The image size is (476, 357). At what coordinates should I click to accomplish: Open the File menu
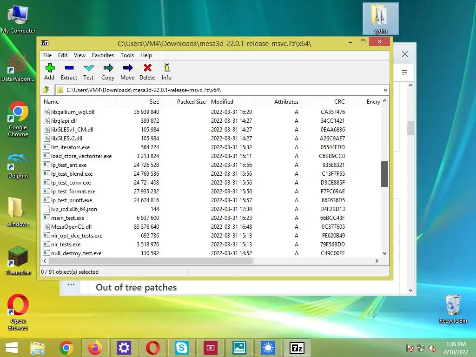[47, 55]
